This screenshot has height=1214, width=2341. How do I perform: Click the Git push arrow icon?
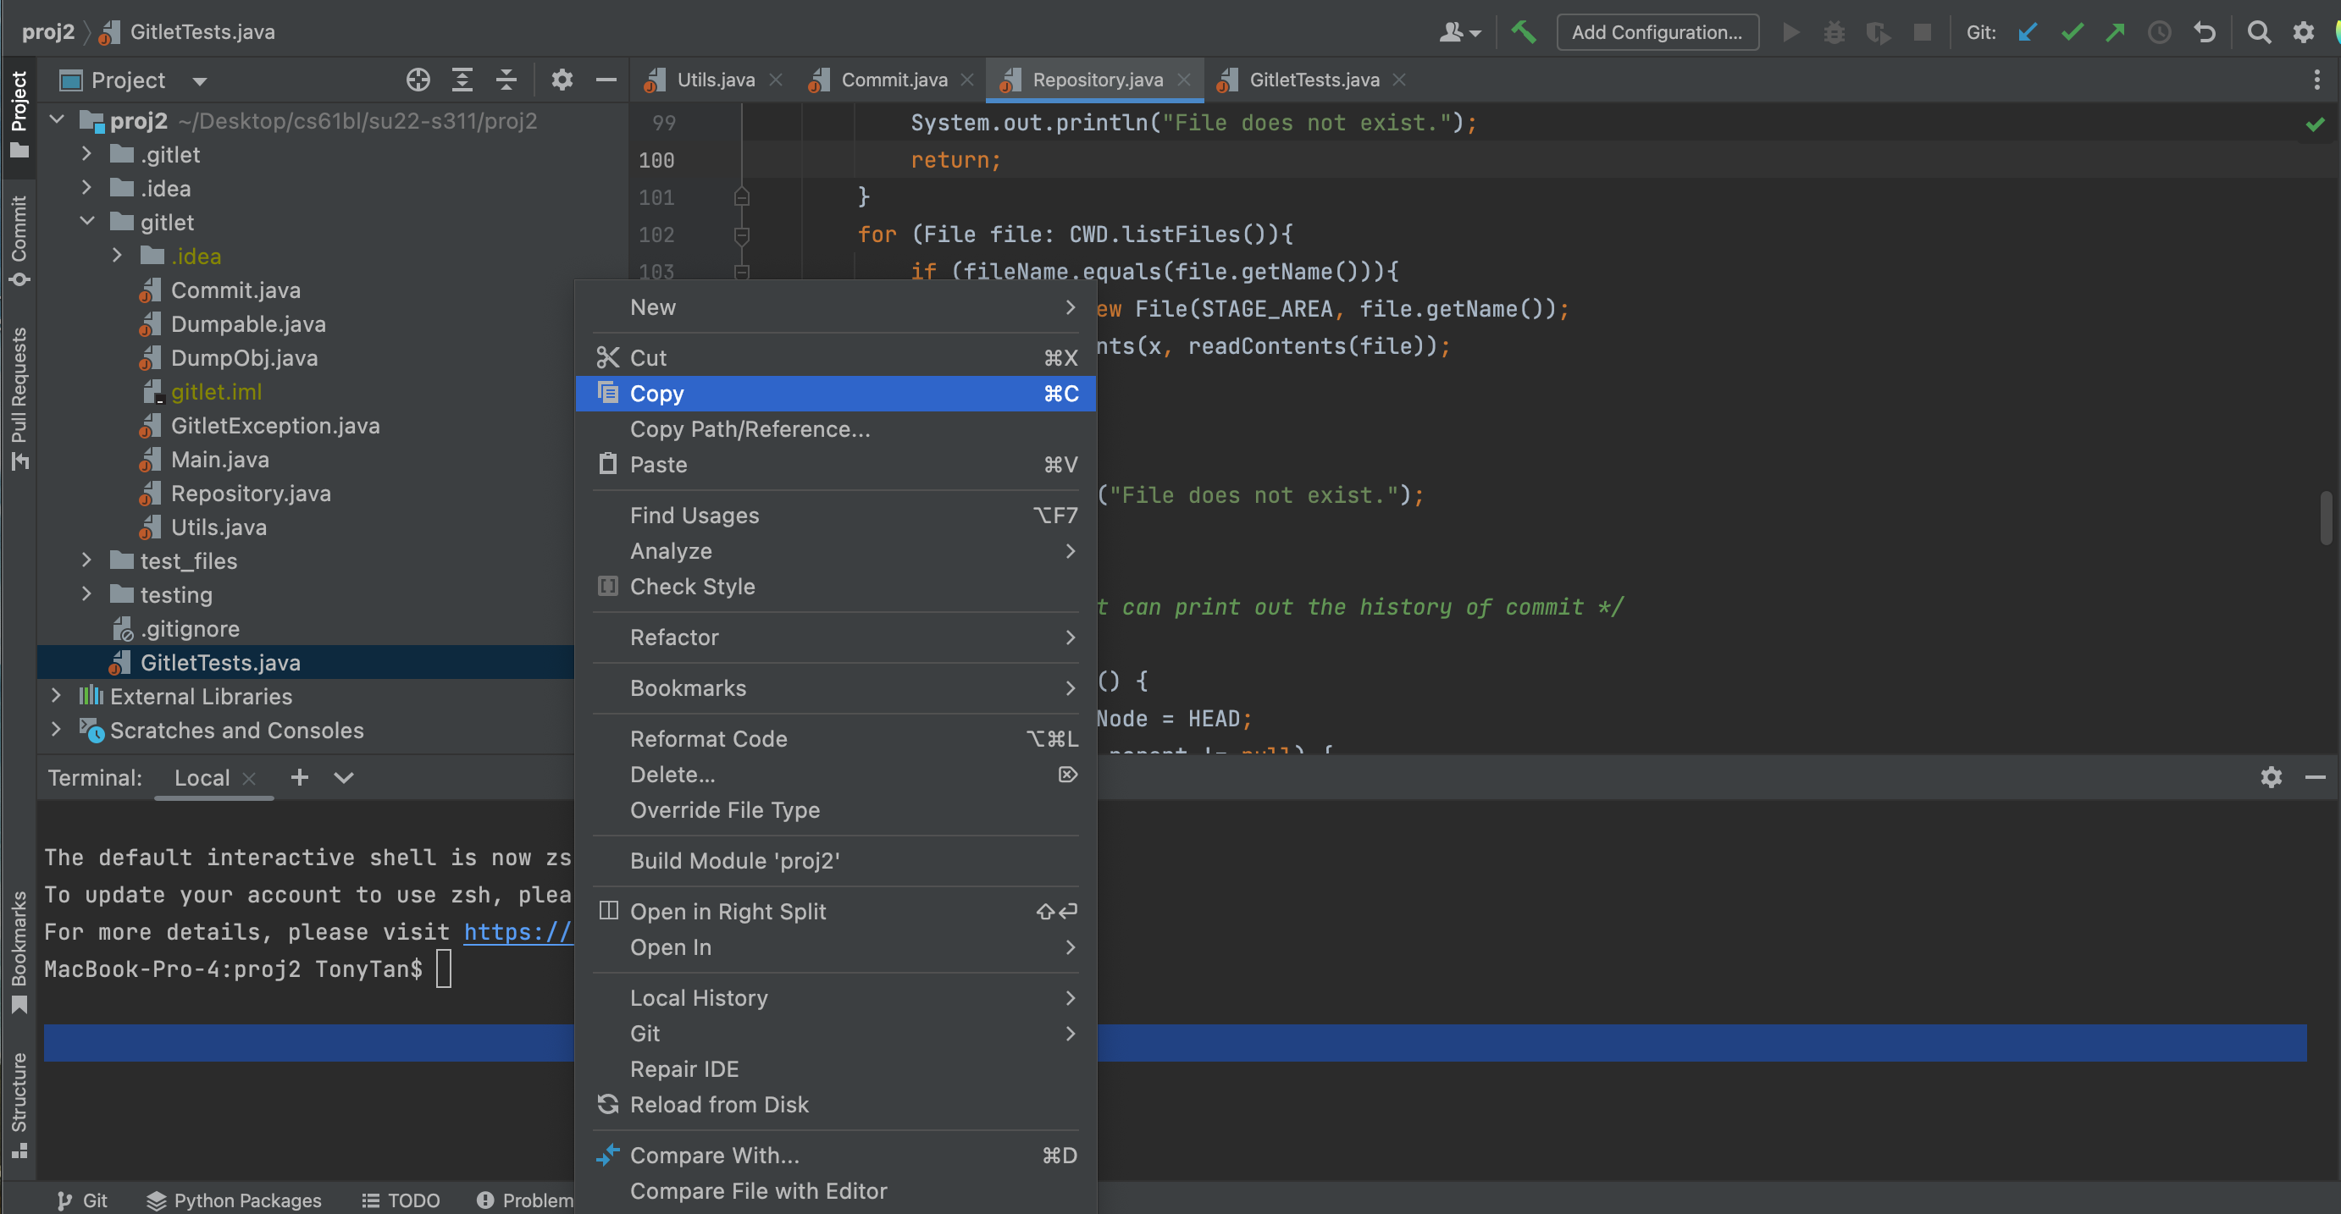pos(2116,32)
